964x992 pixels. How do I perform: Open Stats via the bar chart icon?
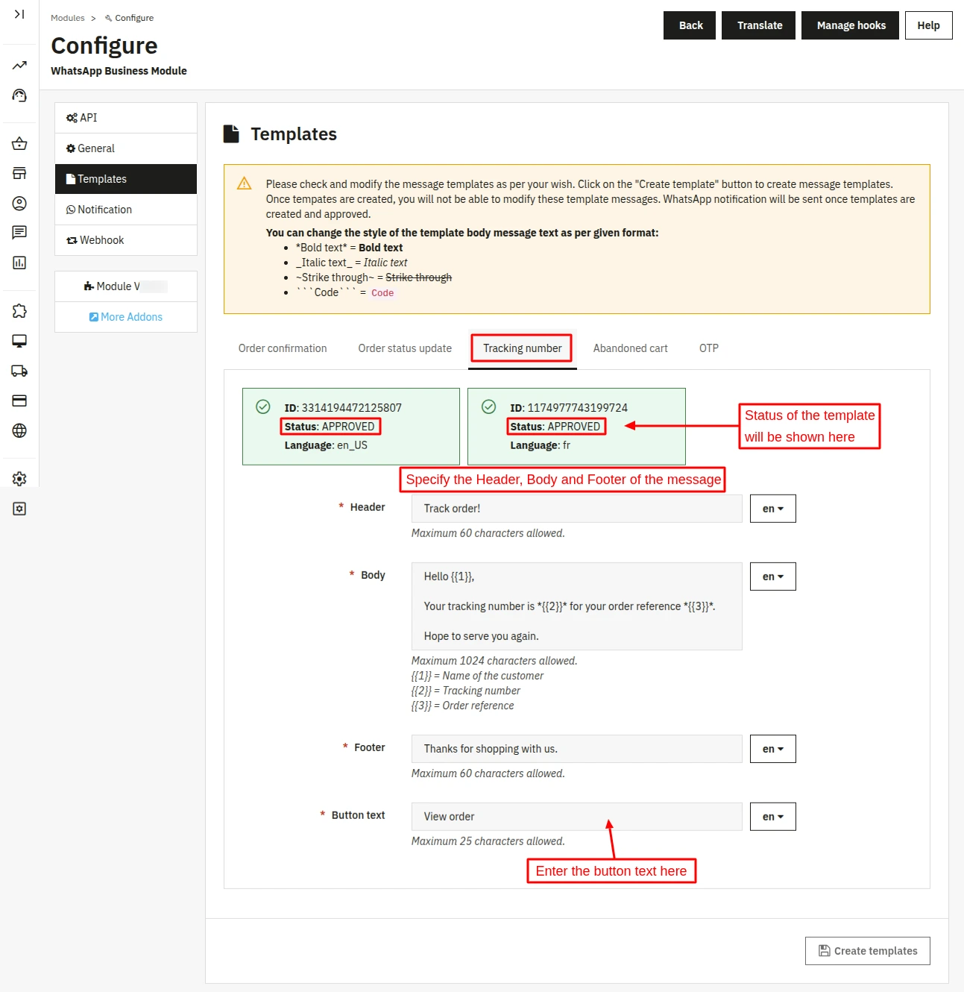[x=19, y=263]
